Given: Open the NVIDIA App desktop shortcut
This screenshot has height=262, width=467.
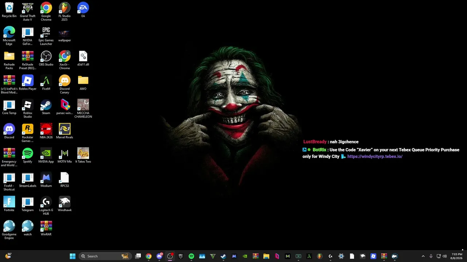Looking at the screenshot, I should tap(46, 156).
